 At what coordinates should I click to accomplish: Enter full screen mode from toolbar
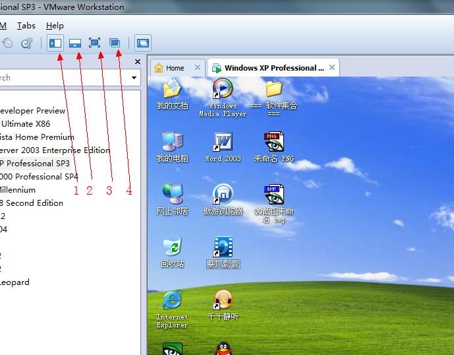point(94,43)
